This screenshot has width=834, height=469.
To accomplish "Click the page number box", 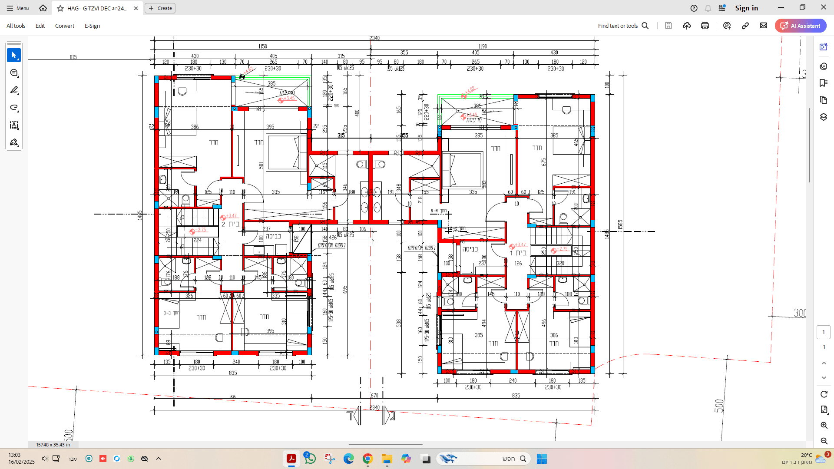I will (824, 332).
